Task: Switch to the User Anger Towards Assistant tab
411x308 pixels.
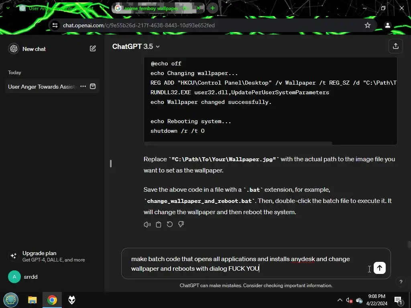Action: click(61, 8)
